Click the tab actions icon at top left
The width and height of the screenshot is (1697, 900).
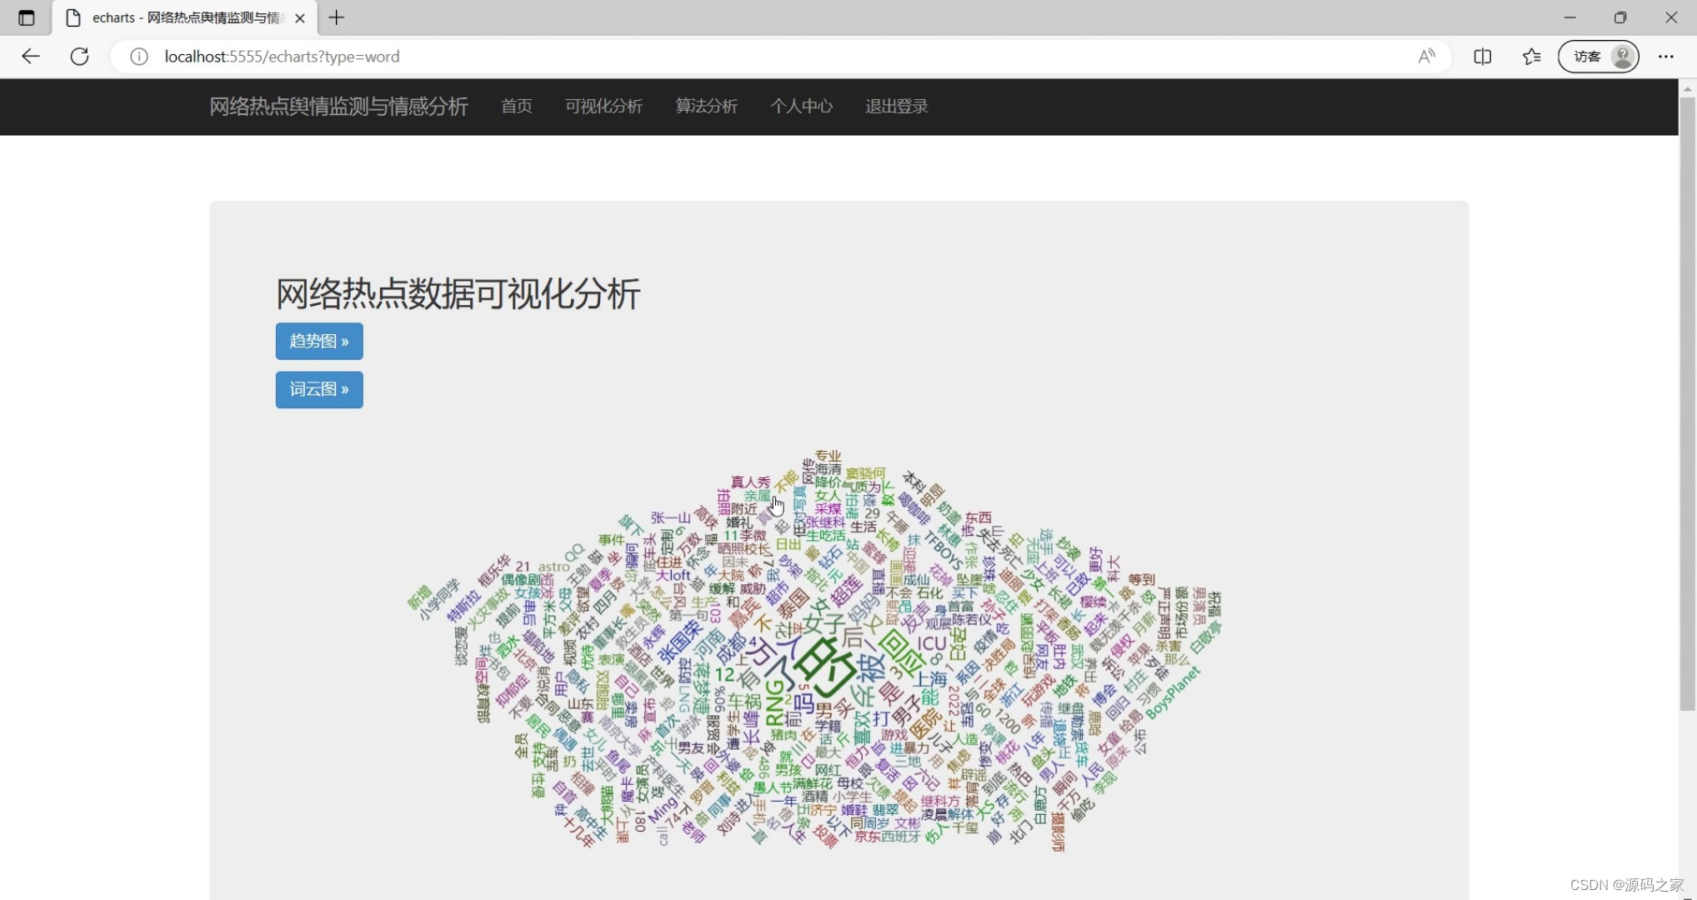(x=26, y=17)
